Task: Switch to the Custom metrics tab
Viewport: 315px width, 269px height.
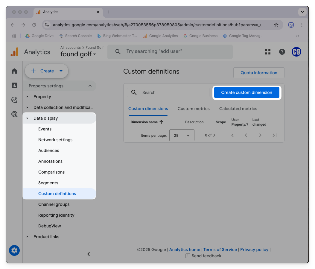Action: click(194, 109)
